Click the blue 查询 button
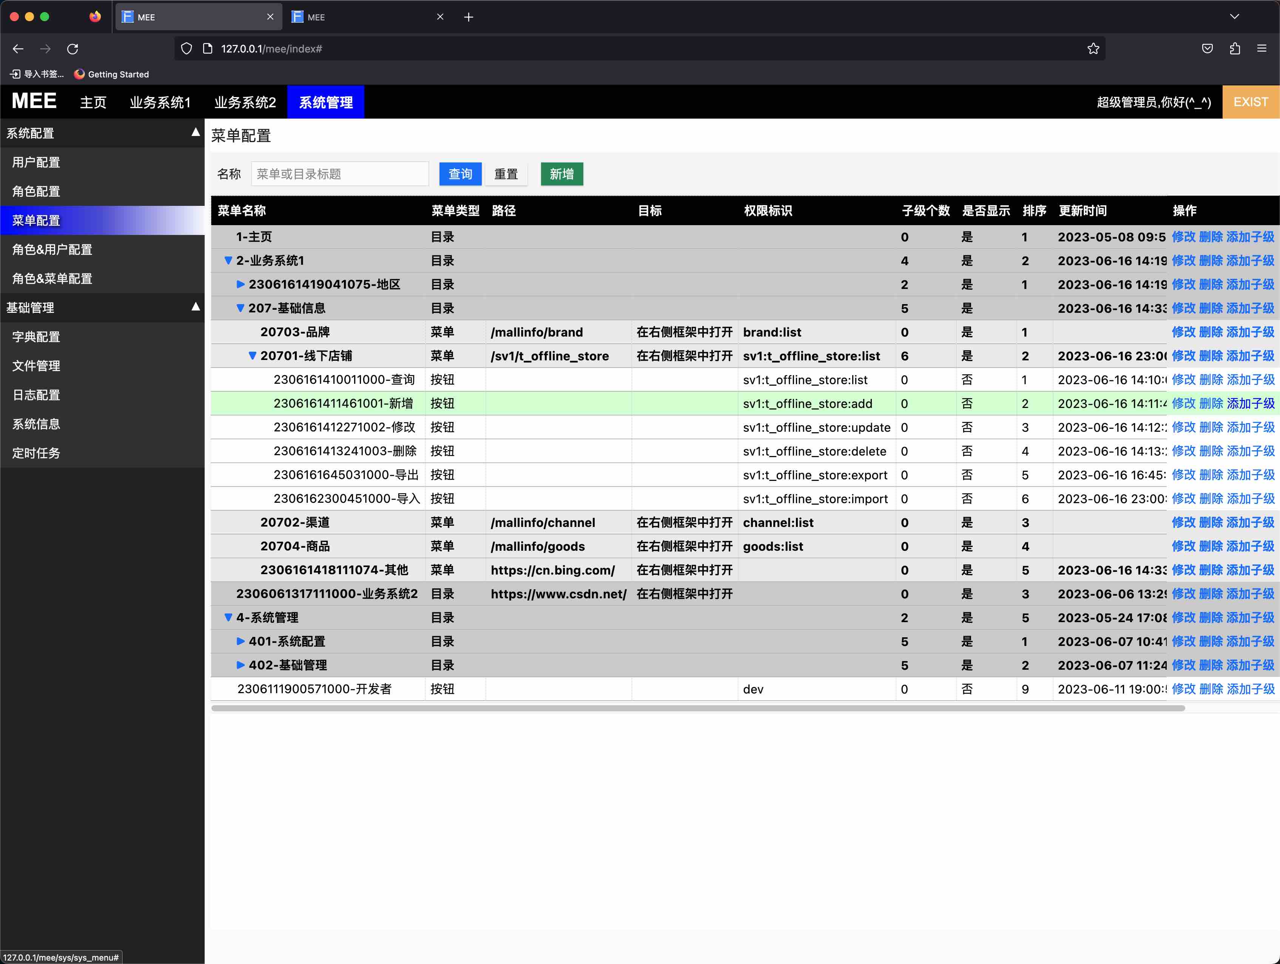The width and height of the screenshot is (1280, 964). (x=460, y=174)
